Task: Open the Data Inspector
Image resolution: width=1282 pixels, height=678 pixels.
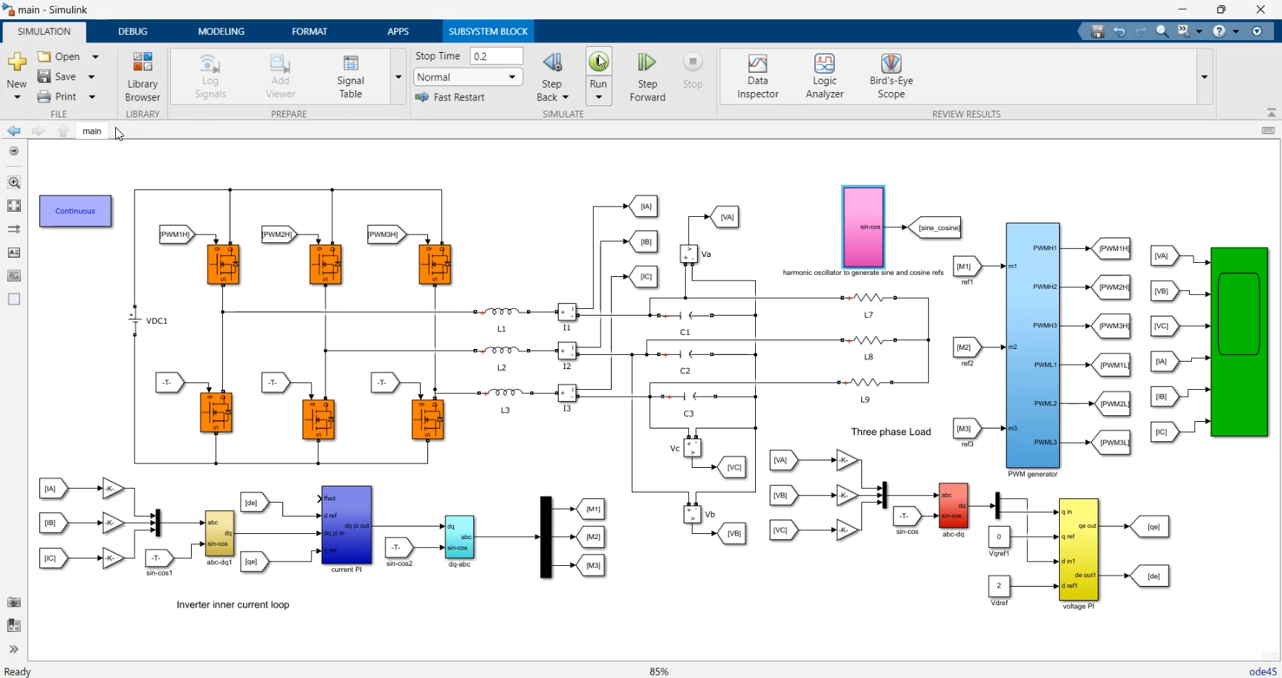Action: click(x=757, y=76)
